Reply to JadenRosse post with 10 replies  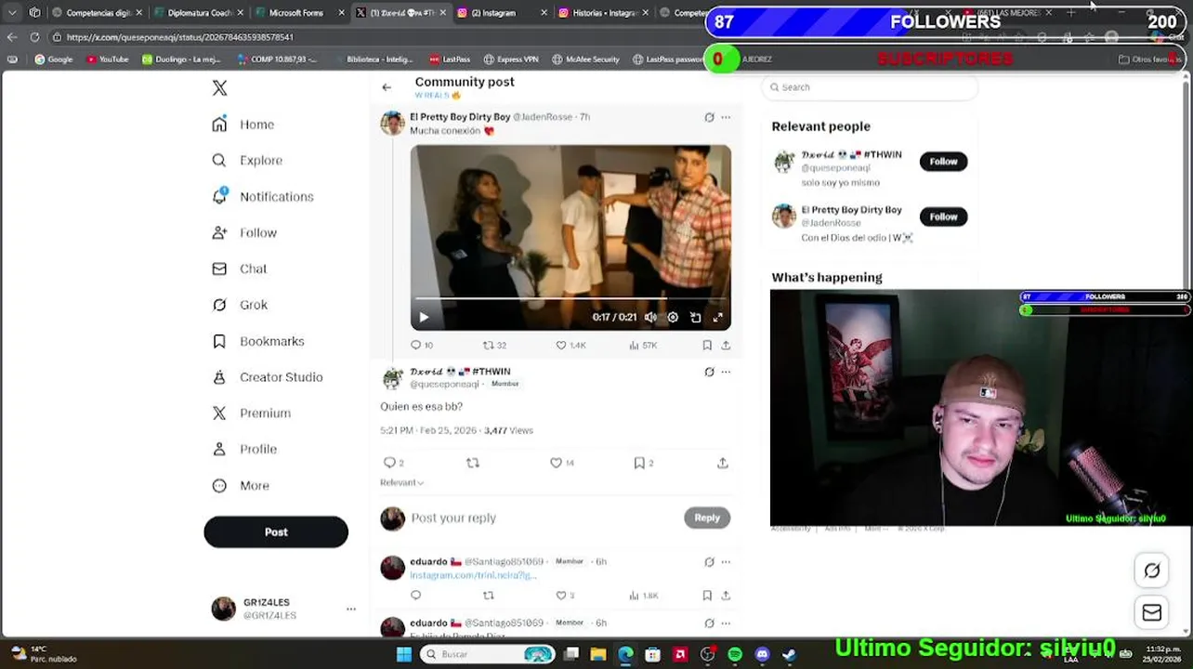pyautogui.click(x=422, y=345)
